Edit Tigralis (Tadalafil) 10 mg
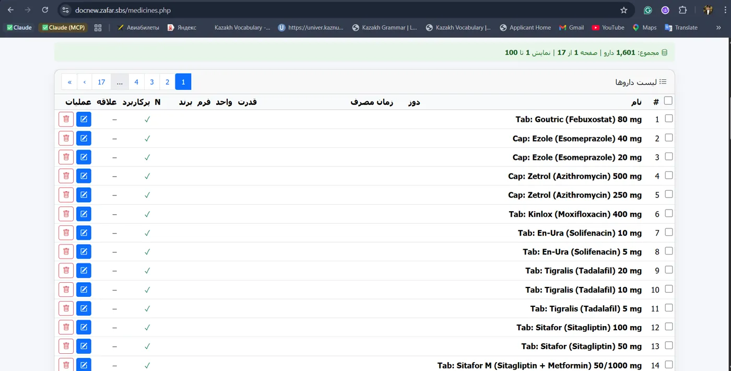Image resolution: width=731 pixels, height=371 pixels. [84, 289]
